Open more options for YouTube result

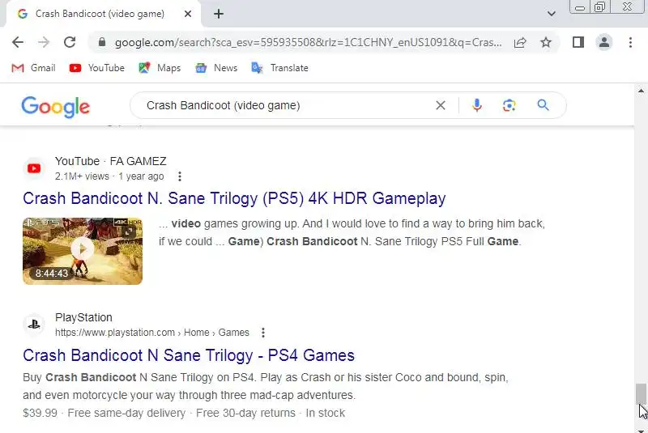click(x=179, y=176)
